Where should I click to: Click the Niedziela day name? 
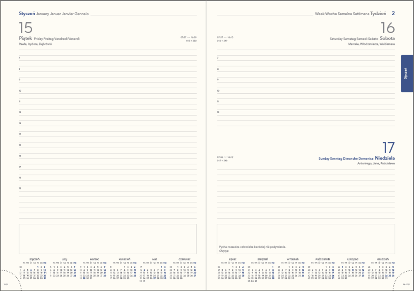(x=385, y=158)
